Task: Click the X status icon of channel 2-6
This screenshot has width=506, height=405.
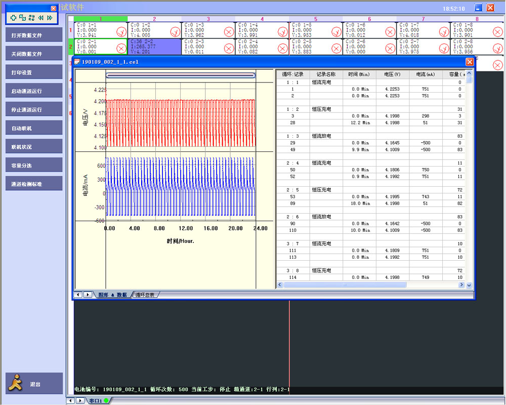Action: tap(390, 49)
